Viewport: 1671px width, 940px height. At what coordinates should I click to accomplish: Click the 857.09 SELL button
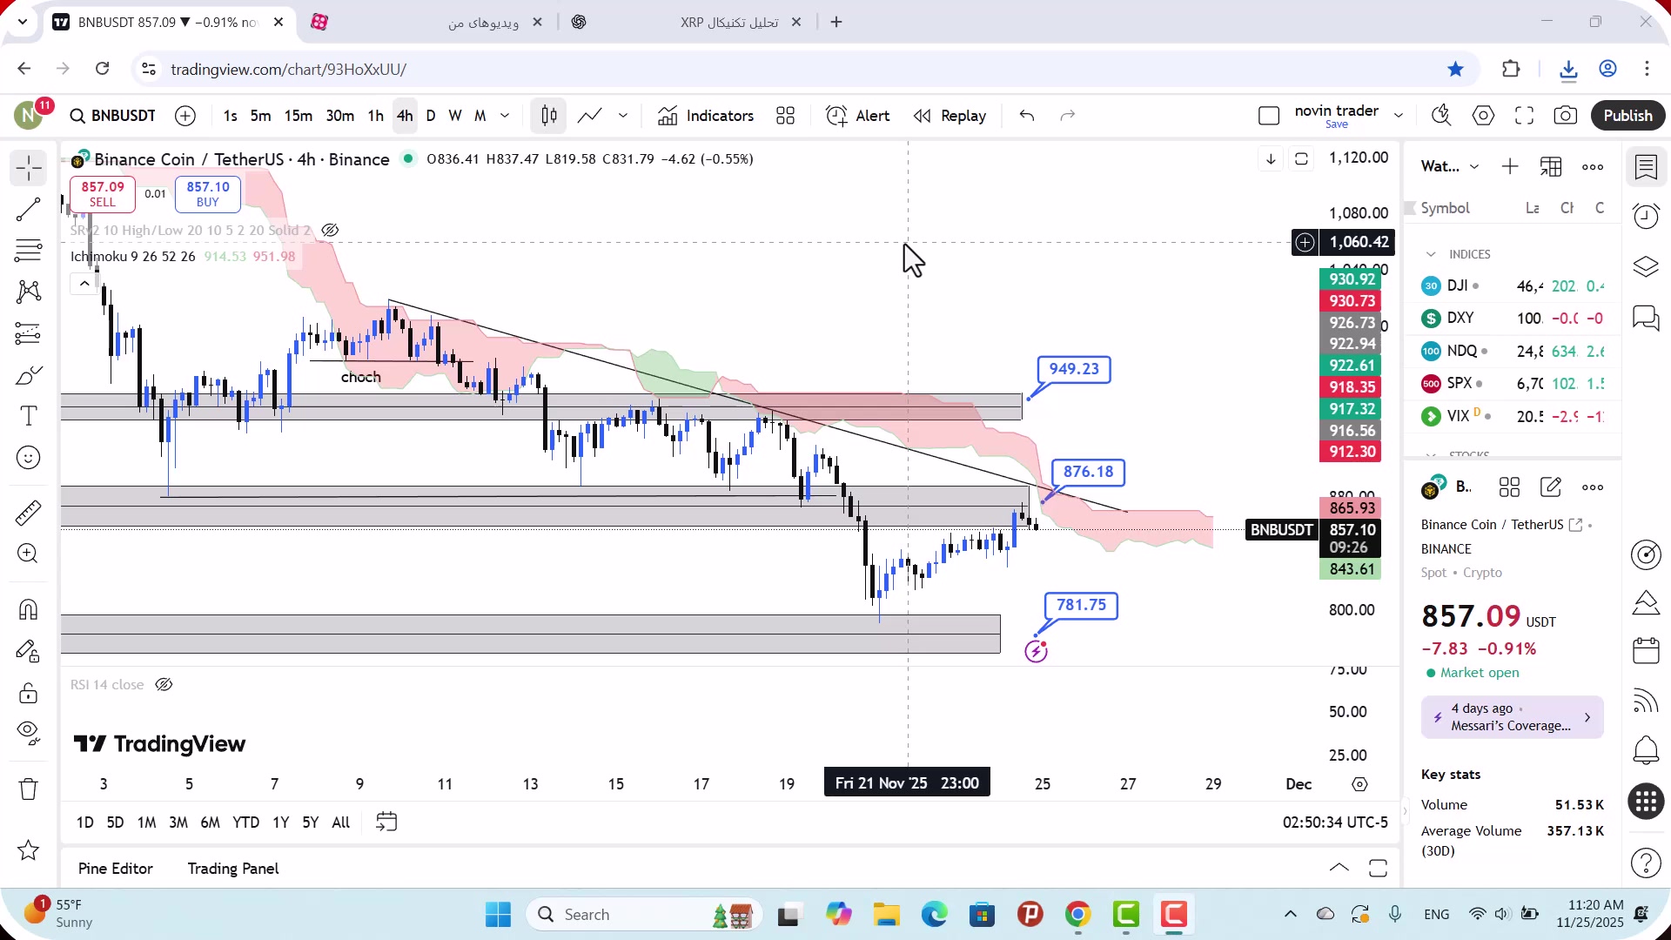pyautogui.click(x=103, y=194)
